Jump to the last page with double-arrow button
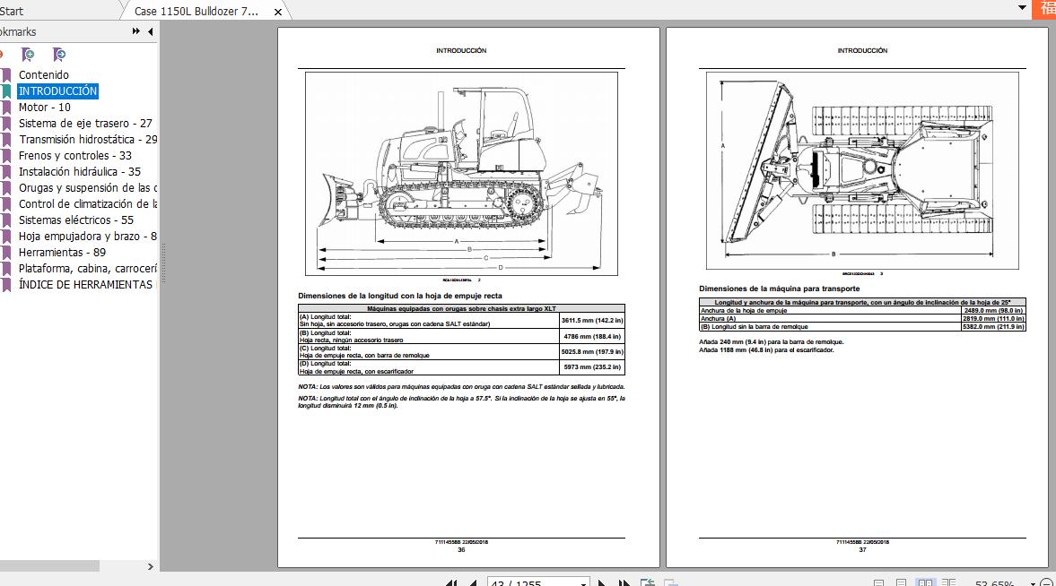Viewport: 1056px width, 586px height. click(x=624, y=582)
